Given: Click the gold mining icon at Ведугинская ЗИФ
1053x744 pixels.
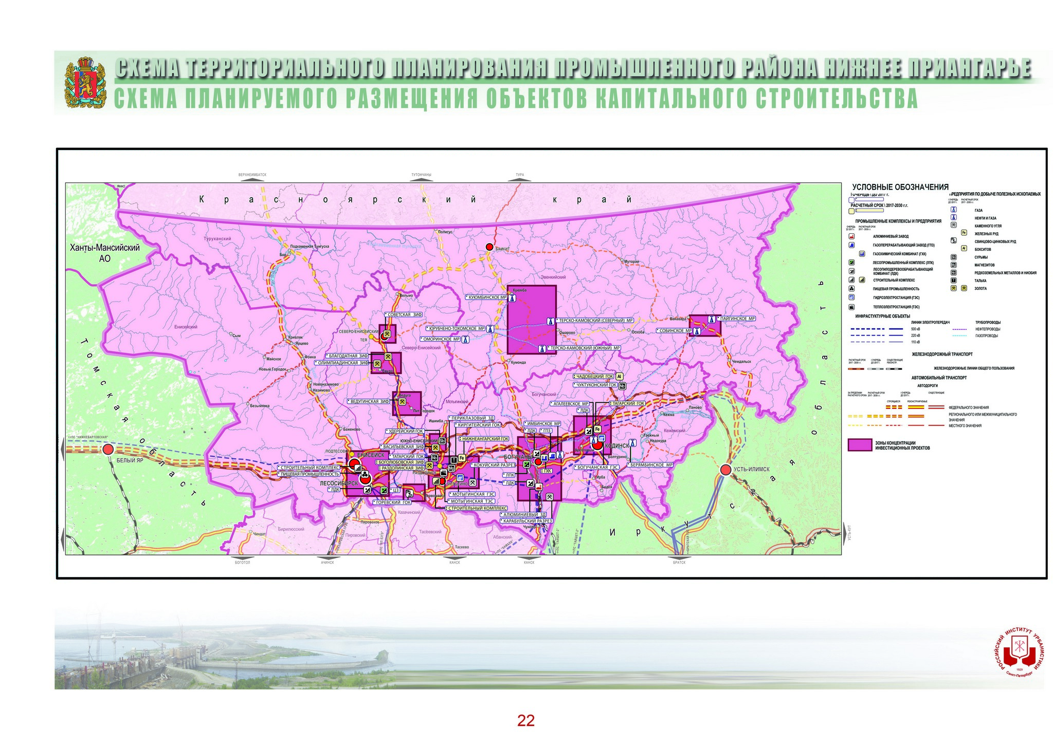Looking at the screenshot, I should 403,401.
